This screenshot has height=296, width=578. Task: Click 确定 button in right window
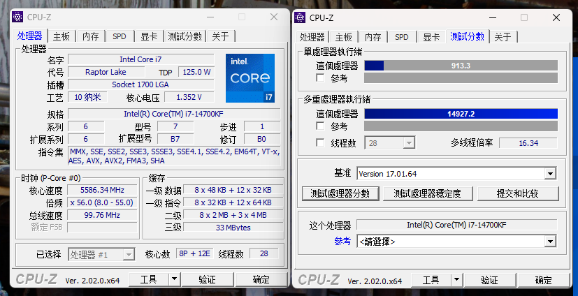click(x=544, y=280)
